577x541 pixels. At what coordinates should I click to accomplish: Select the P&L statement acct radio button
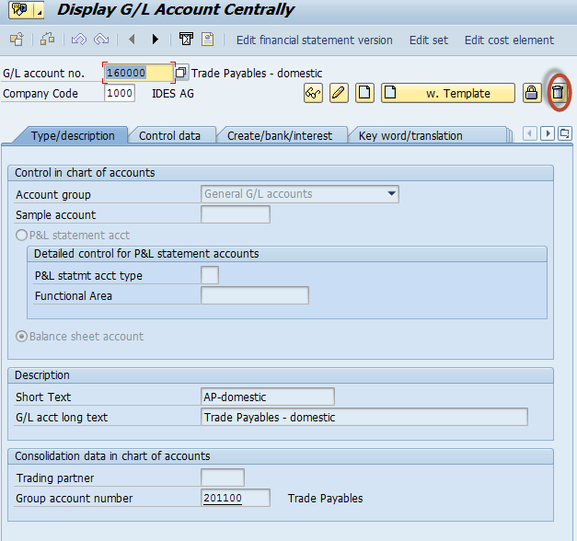click(22, 236)
